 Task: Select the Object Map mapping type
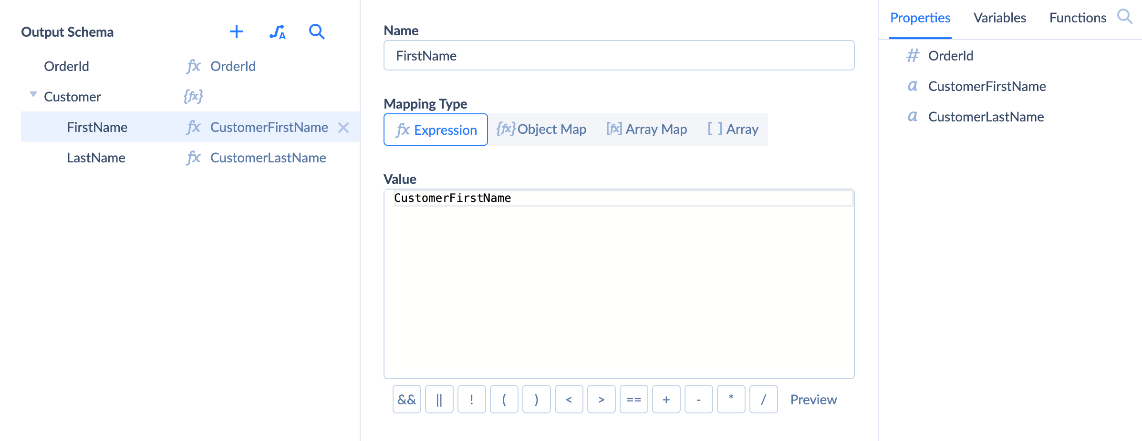coord(542,129)
